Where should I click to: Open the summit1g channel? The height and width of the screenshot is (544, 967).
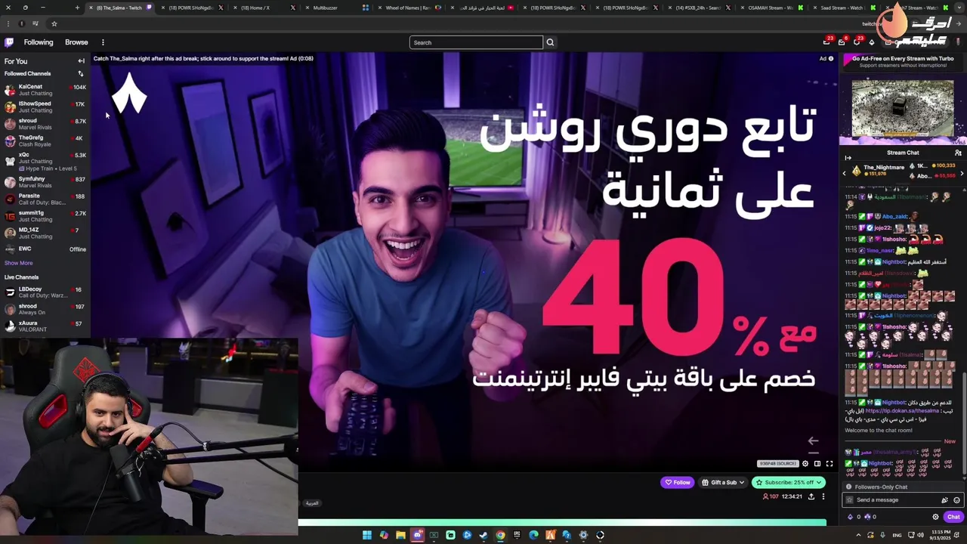click(x=45, y=216)
